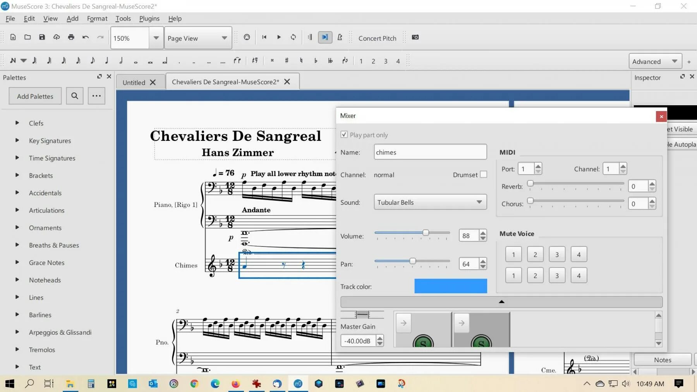
Task: Toggle MIDI input icon in the toolbar
Action: [247, 38]
